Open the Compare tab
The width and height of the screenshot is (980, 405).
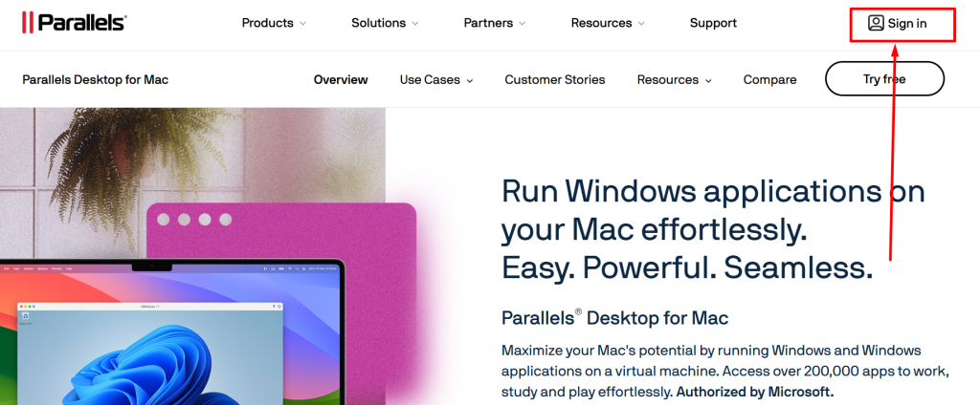[x=770, y=80]
